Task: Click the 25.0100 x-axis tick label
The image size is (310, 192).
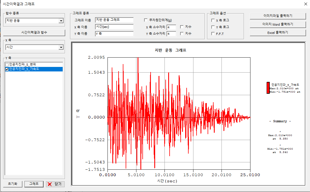Action: click(x=250, y=175)
